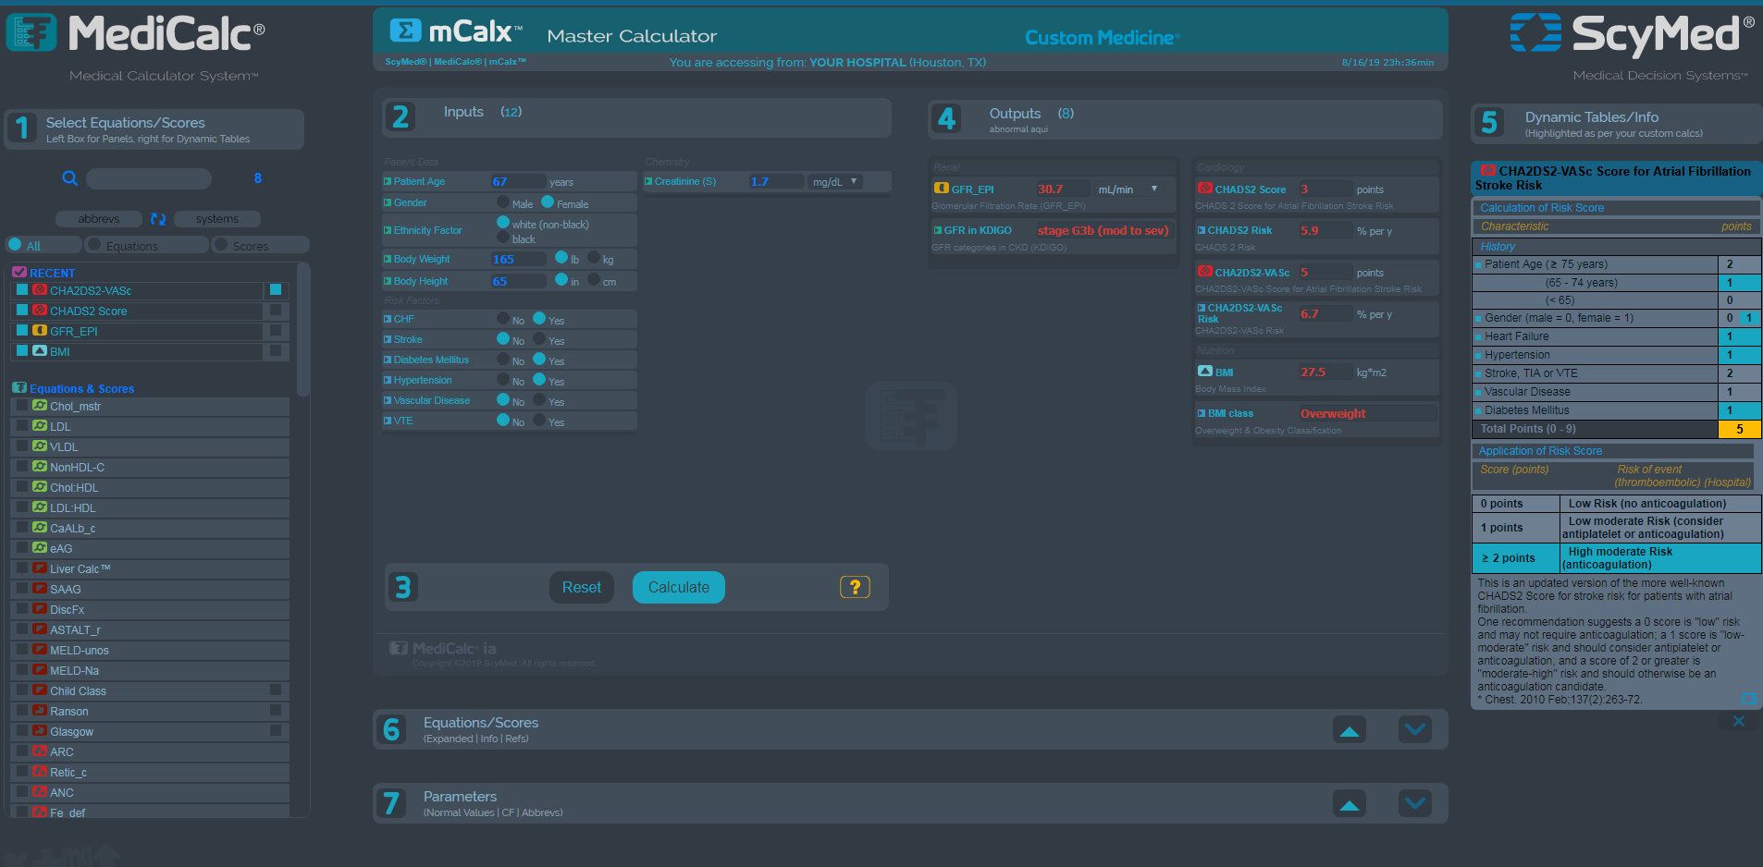Click the red CHA2DS2-VASc cardiology icon in Recent list
Image resolution: width=1763 pixels, height=867 pixels.
(40, 290)
